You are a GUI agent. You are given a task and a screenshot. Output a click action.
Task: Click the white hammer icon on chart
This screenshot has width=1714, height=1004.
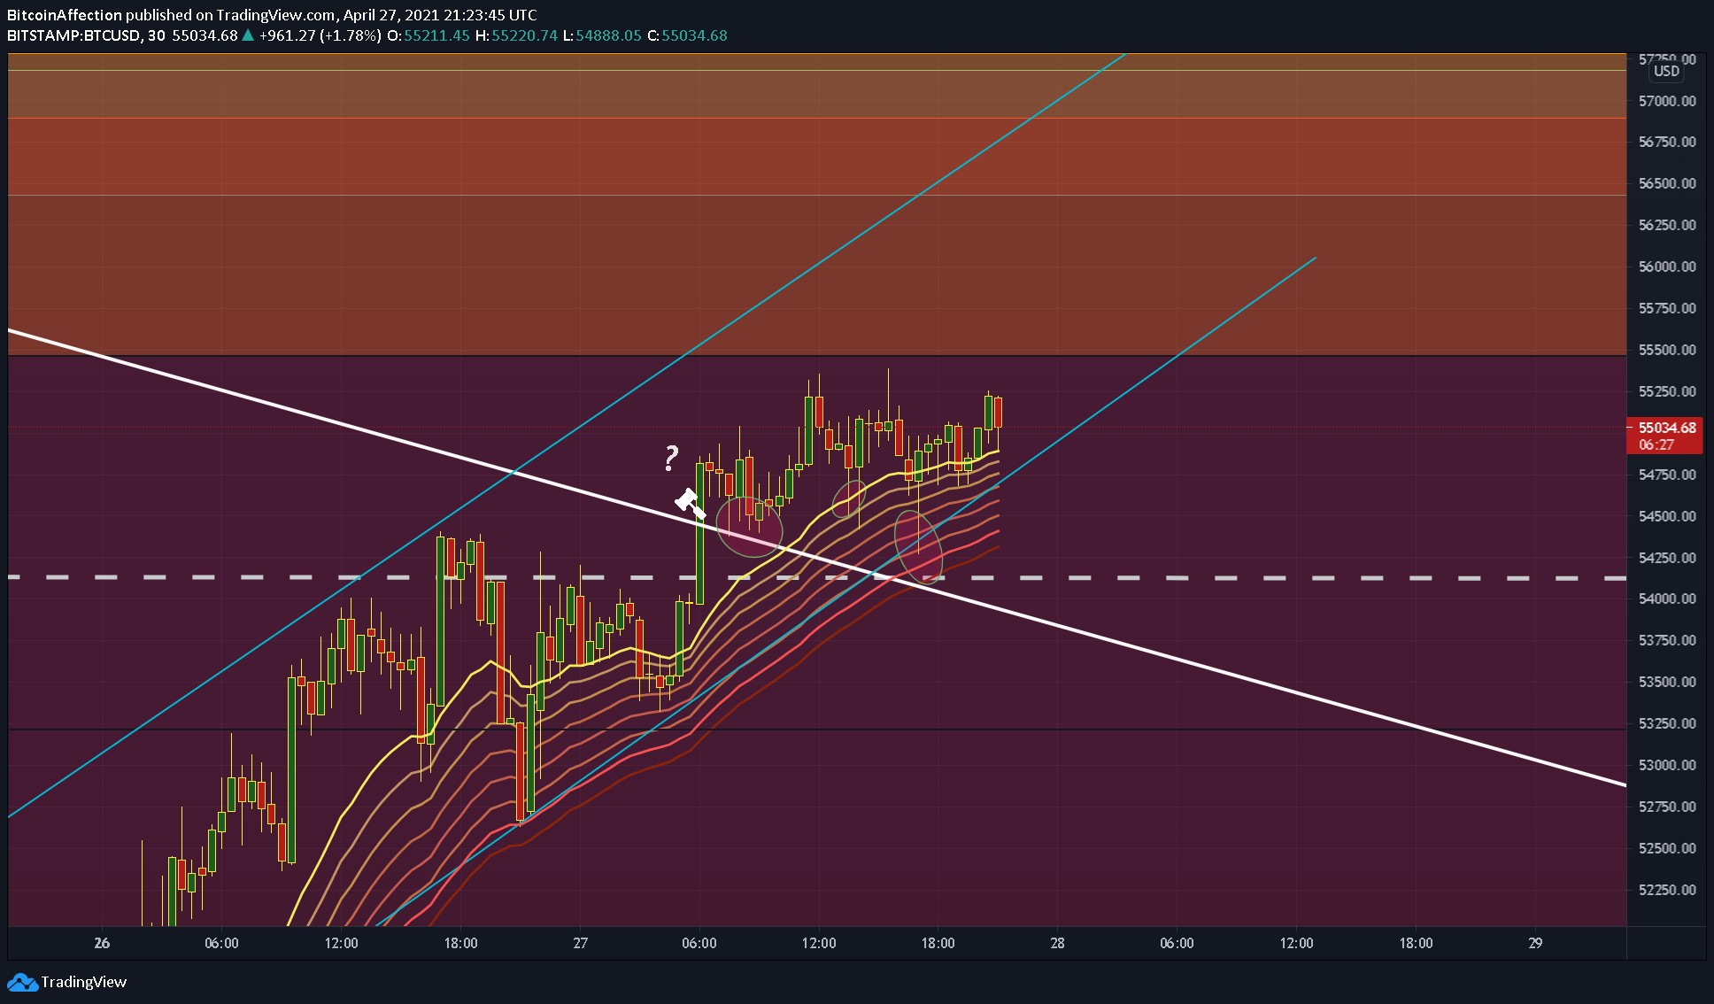click(690, 503)
